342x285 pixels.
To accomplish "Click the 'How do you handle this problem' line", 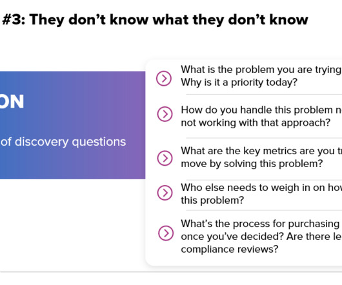I will point(261,110).
